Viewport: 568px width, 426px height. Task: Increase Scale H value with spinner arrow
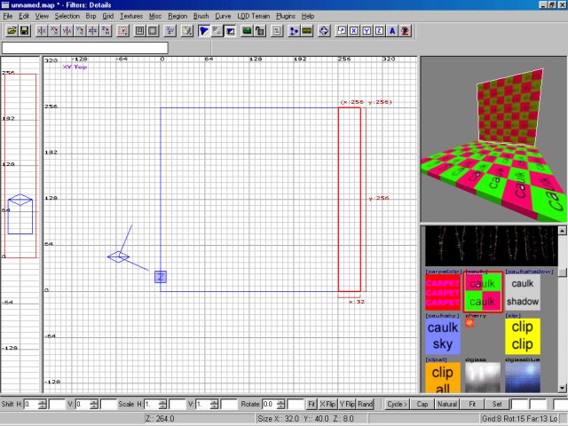(162, 401)
